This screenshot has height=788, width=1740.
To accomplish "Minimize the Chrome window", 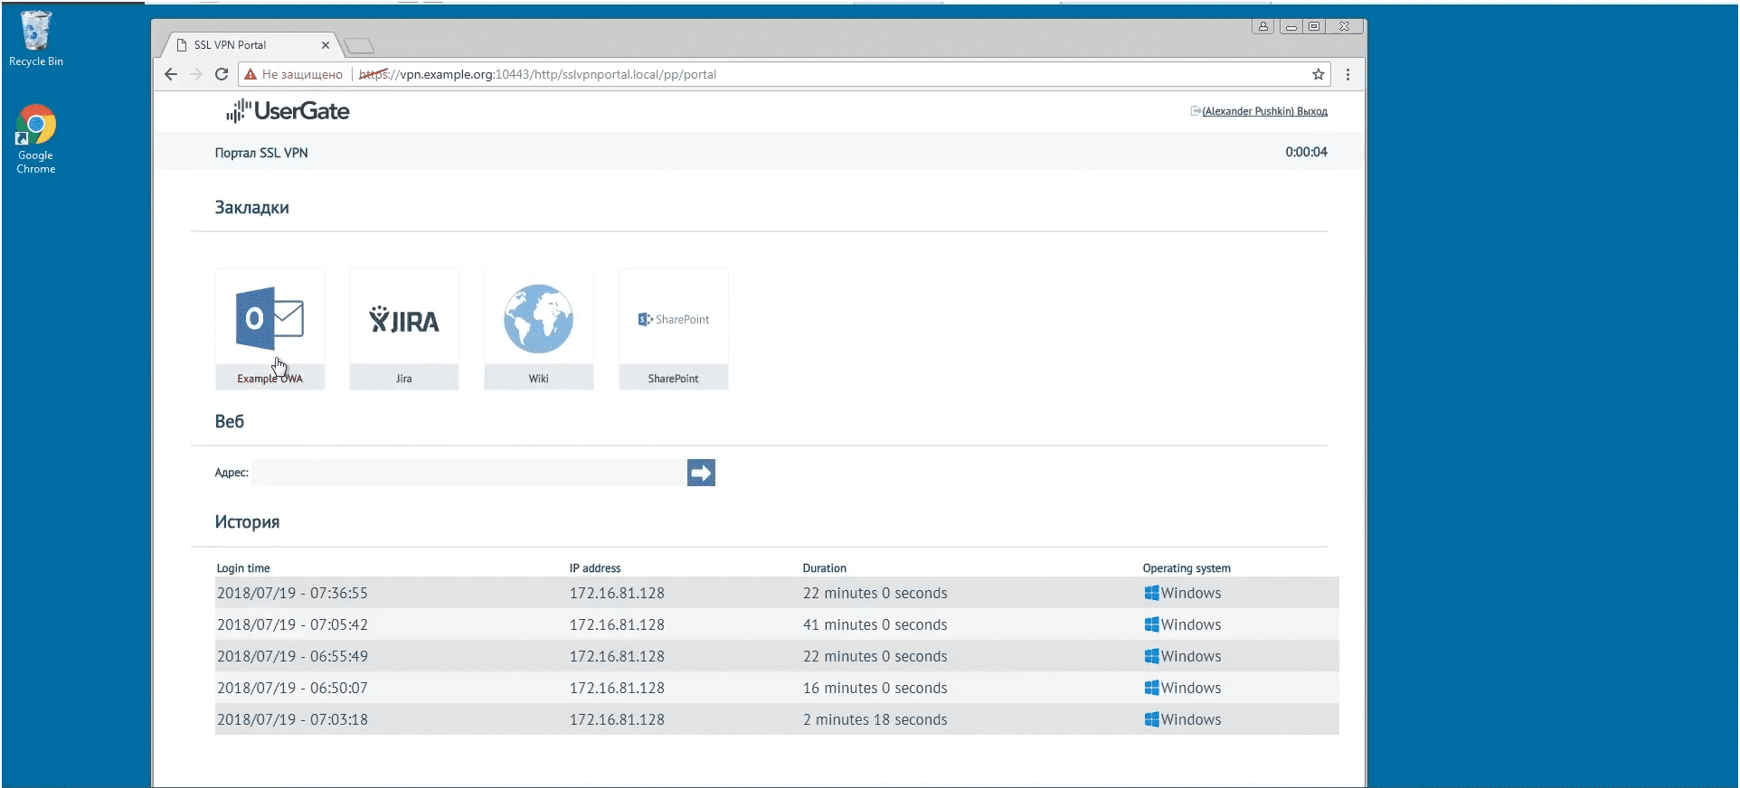I will [x=1291, y=26].
